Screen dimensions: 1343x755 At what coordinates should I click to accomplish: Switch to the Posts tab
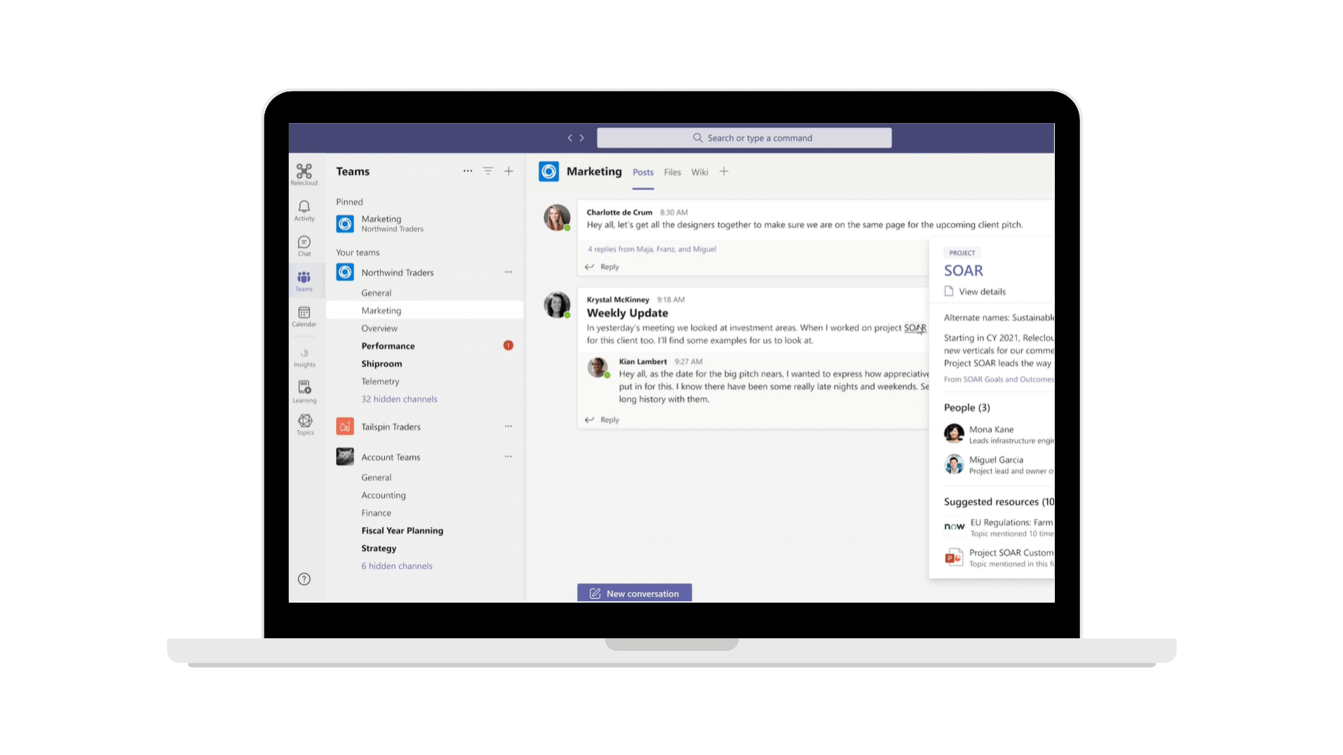(643, 171)
